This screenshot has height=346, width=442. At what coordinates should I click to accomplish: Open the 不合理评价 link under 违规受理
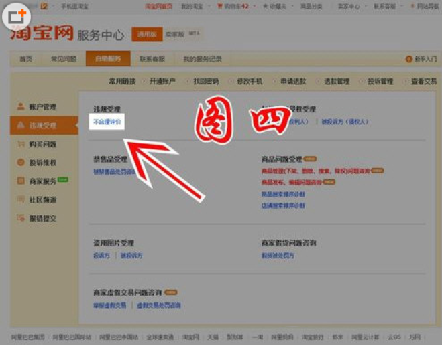107,122
